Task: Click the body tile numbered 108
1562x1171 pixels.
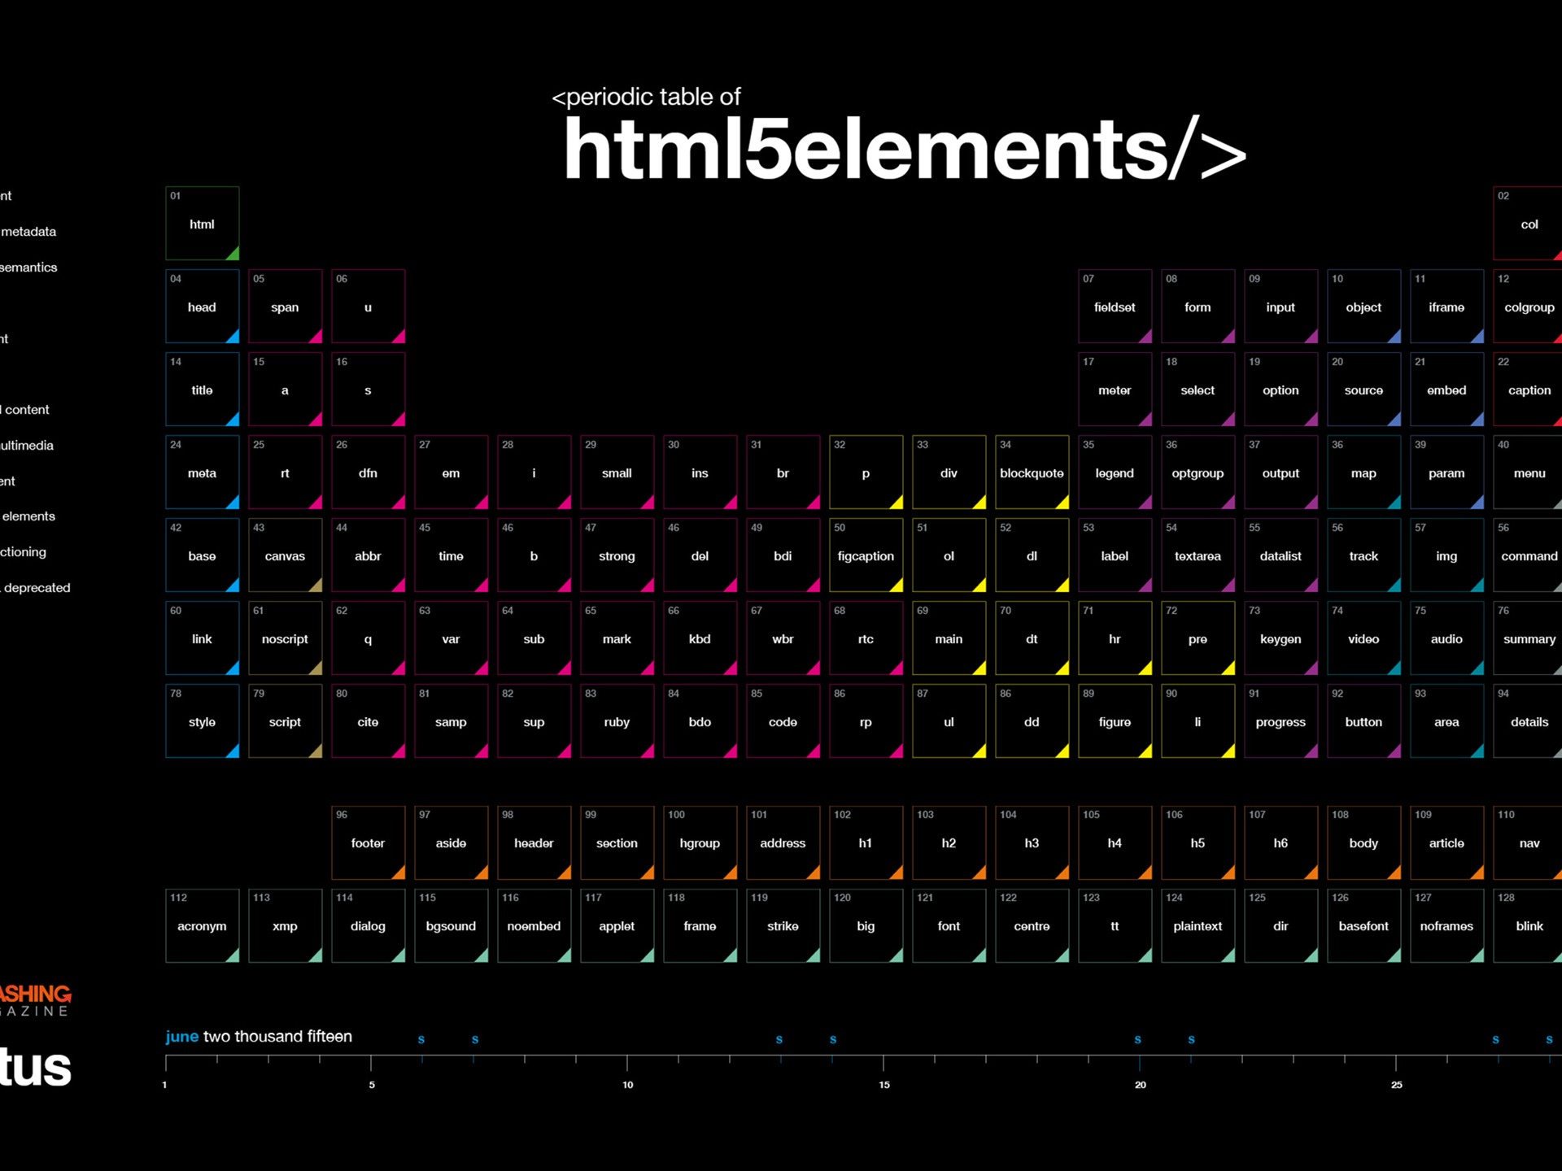Action: click(x=1363, y=843)
